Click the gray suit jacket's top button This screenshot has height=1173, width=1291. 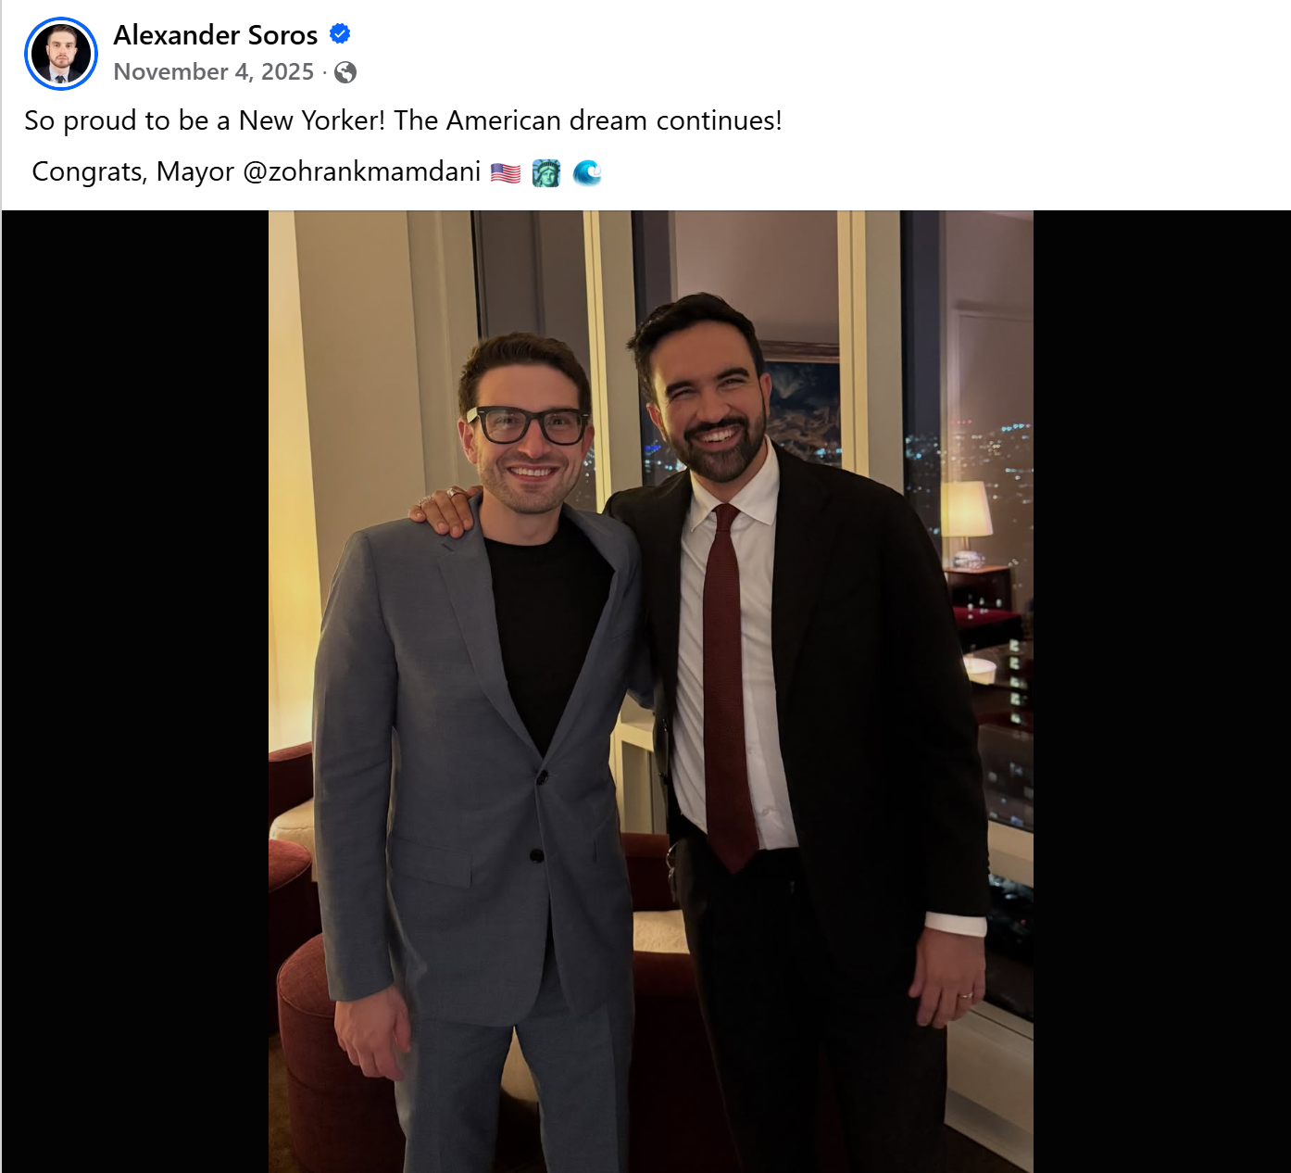click(x=541, y=776)
